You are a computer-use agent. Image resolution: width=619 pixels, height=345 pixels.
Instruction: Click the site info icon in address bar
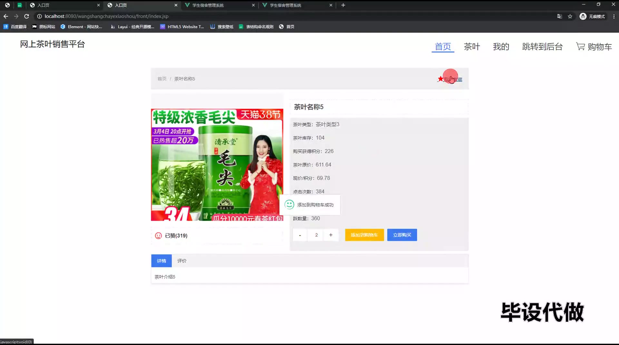39,16
